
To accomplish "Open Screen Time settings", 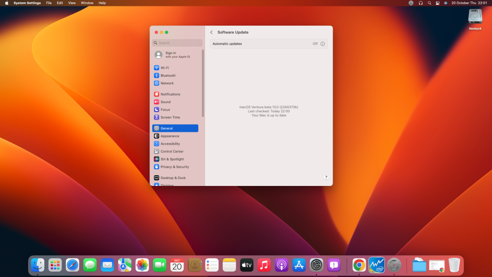I will (175, 117).
